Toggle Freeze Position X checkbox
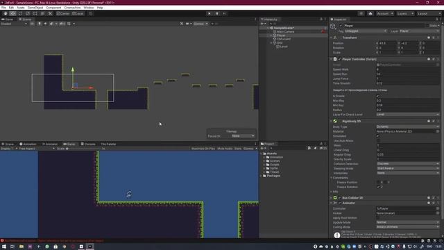The width and height of the screenshot is (444, 250). pyautogui.click(x=378, y=182)
